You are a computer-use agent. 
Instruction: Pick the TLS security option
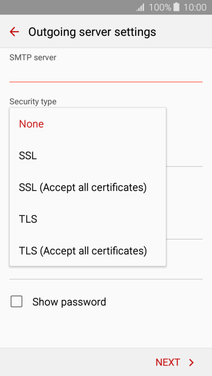88,219
